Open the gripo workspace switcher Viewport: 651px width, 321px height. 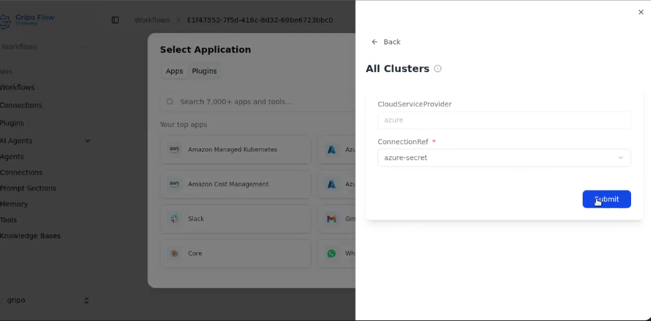[45, 300]
